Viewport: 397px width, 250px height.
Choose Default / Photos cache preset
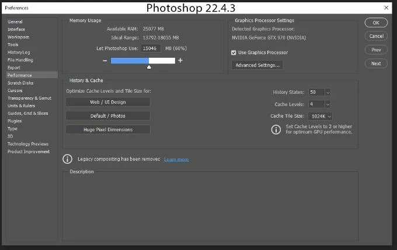point(108,116)
